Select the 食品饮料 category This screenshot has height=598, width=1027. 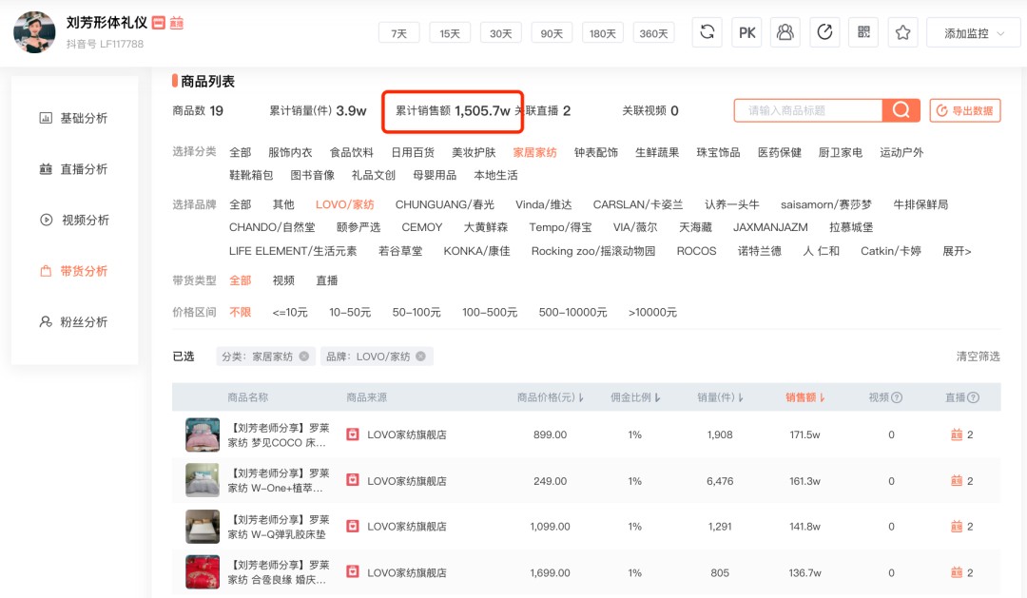pyautogui.click(x=352, y=153)
